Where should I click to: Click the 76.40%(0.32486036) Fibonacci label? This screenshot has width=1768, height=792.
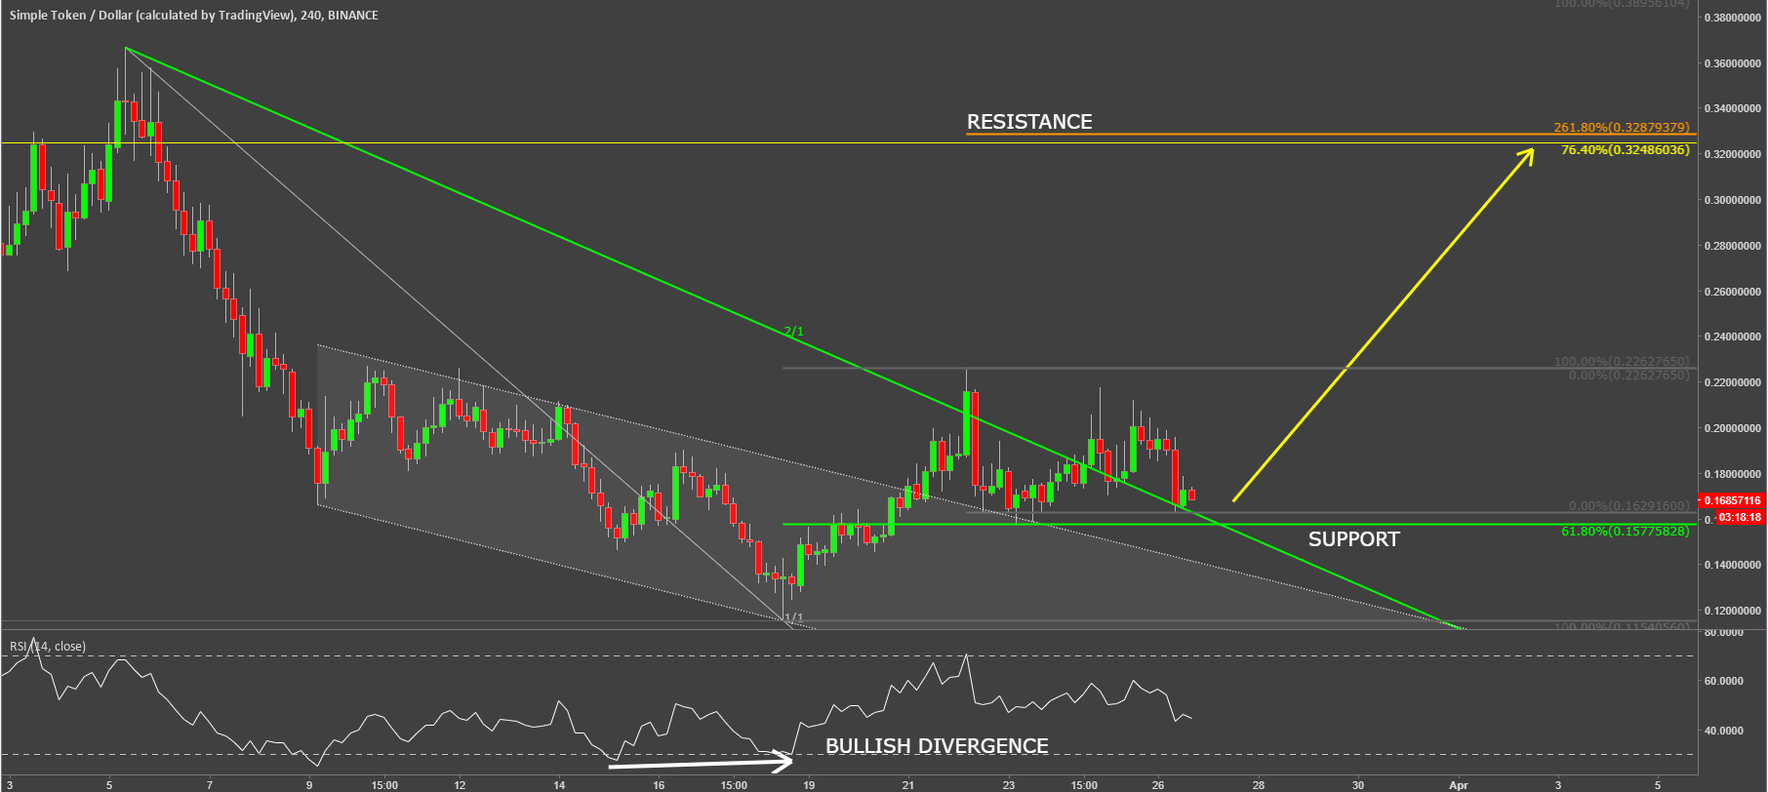click(1625, 150)
